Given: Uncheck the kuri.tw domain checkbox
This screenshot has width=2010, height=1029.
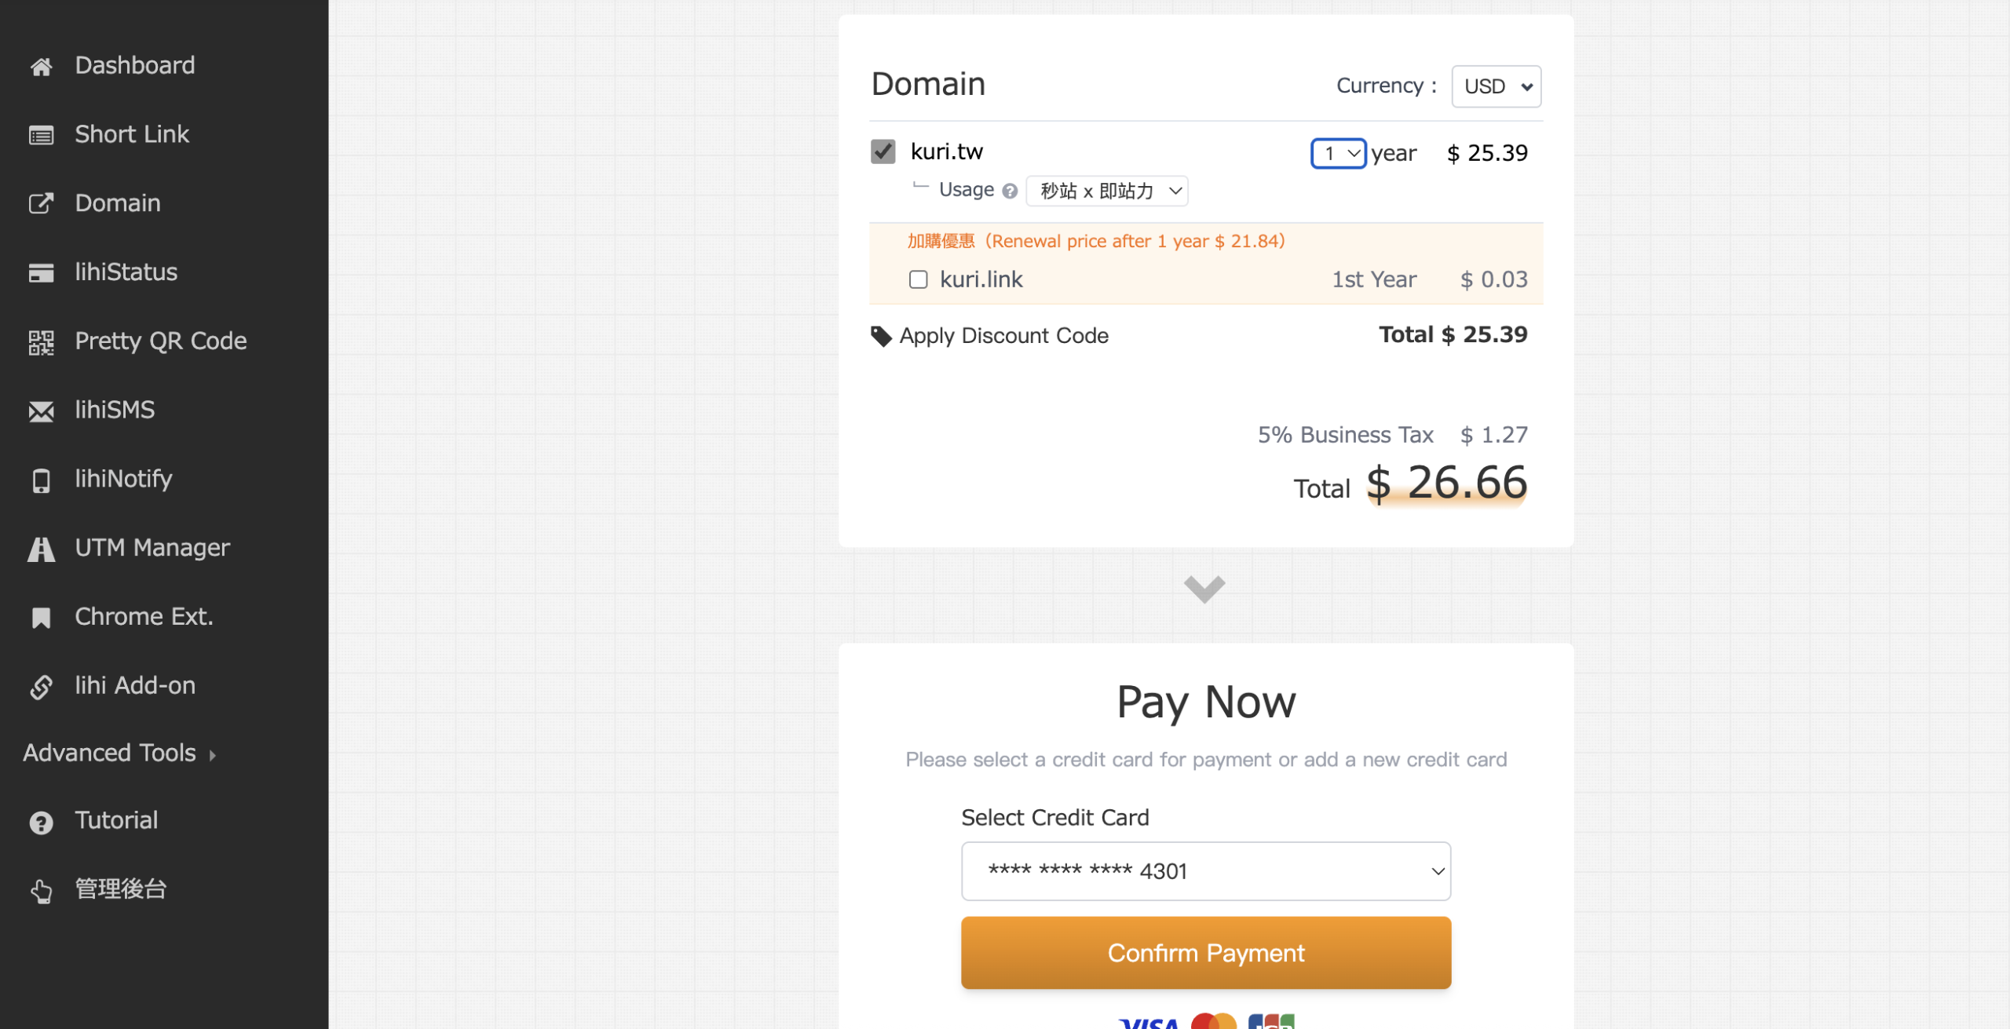Looking at the screenshot, I should coord(883,151).
